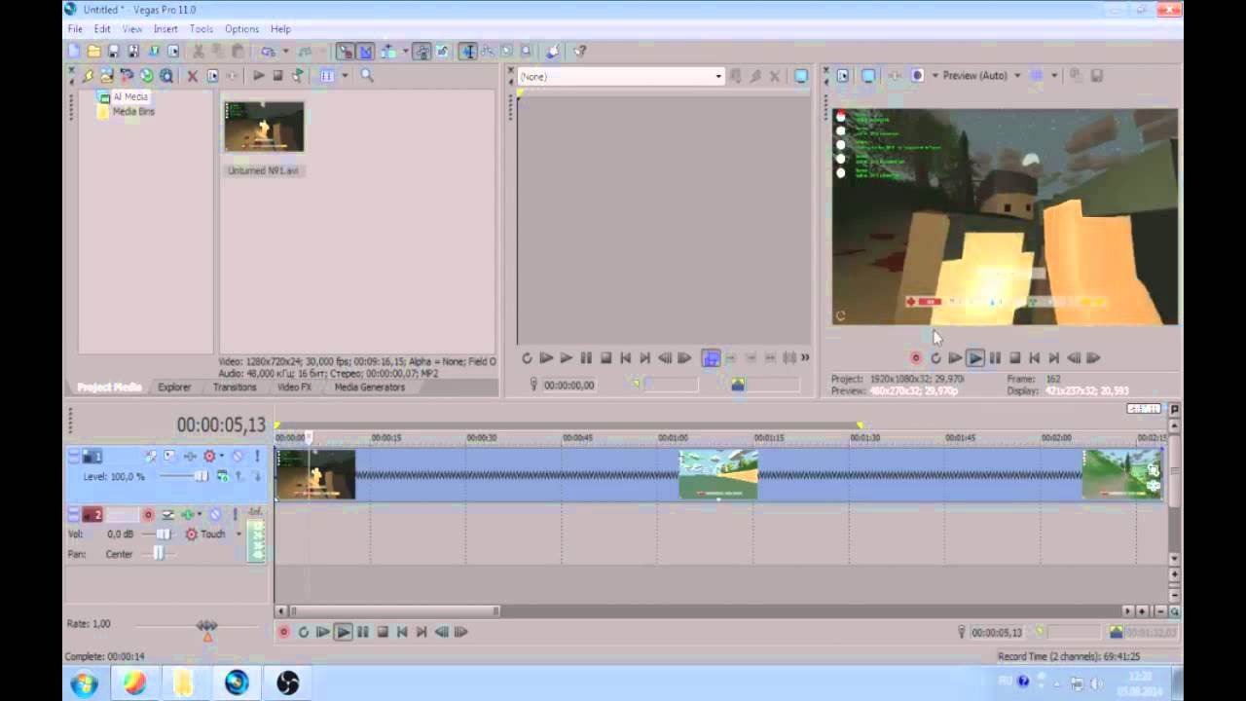Toggle Enable Snapping in main toolbar
Screen dimensions: 1246x701
point(345,51)
